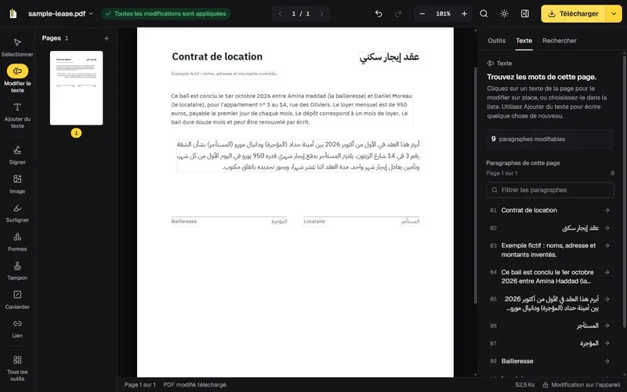Go to previous page arrow
The image size is (627, 392).
pos(280,13)
